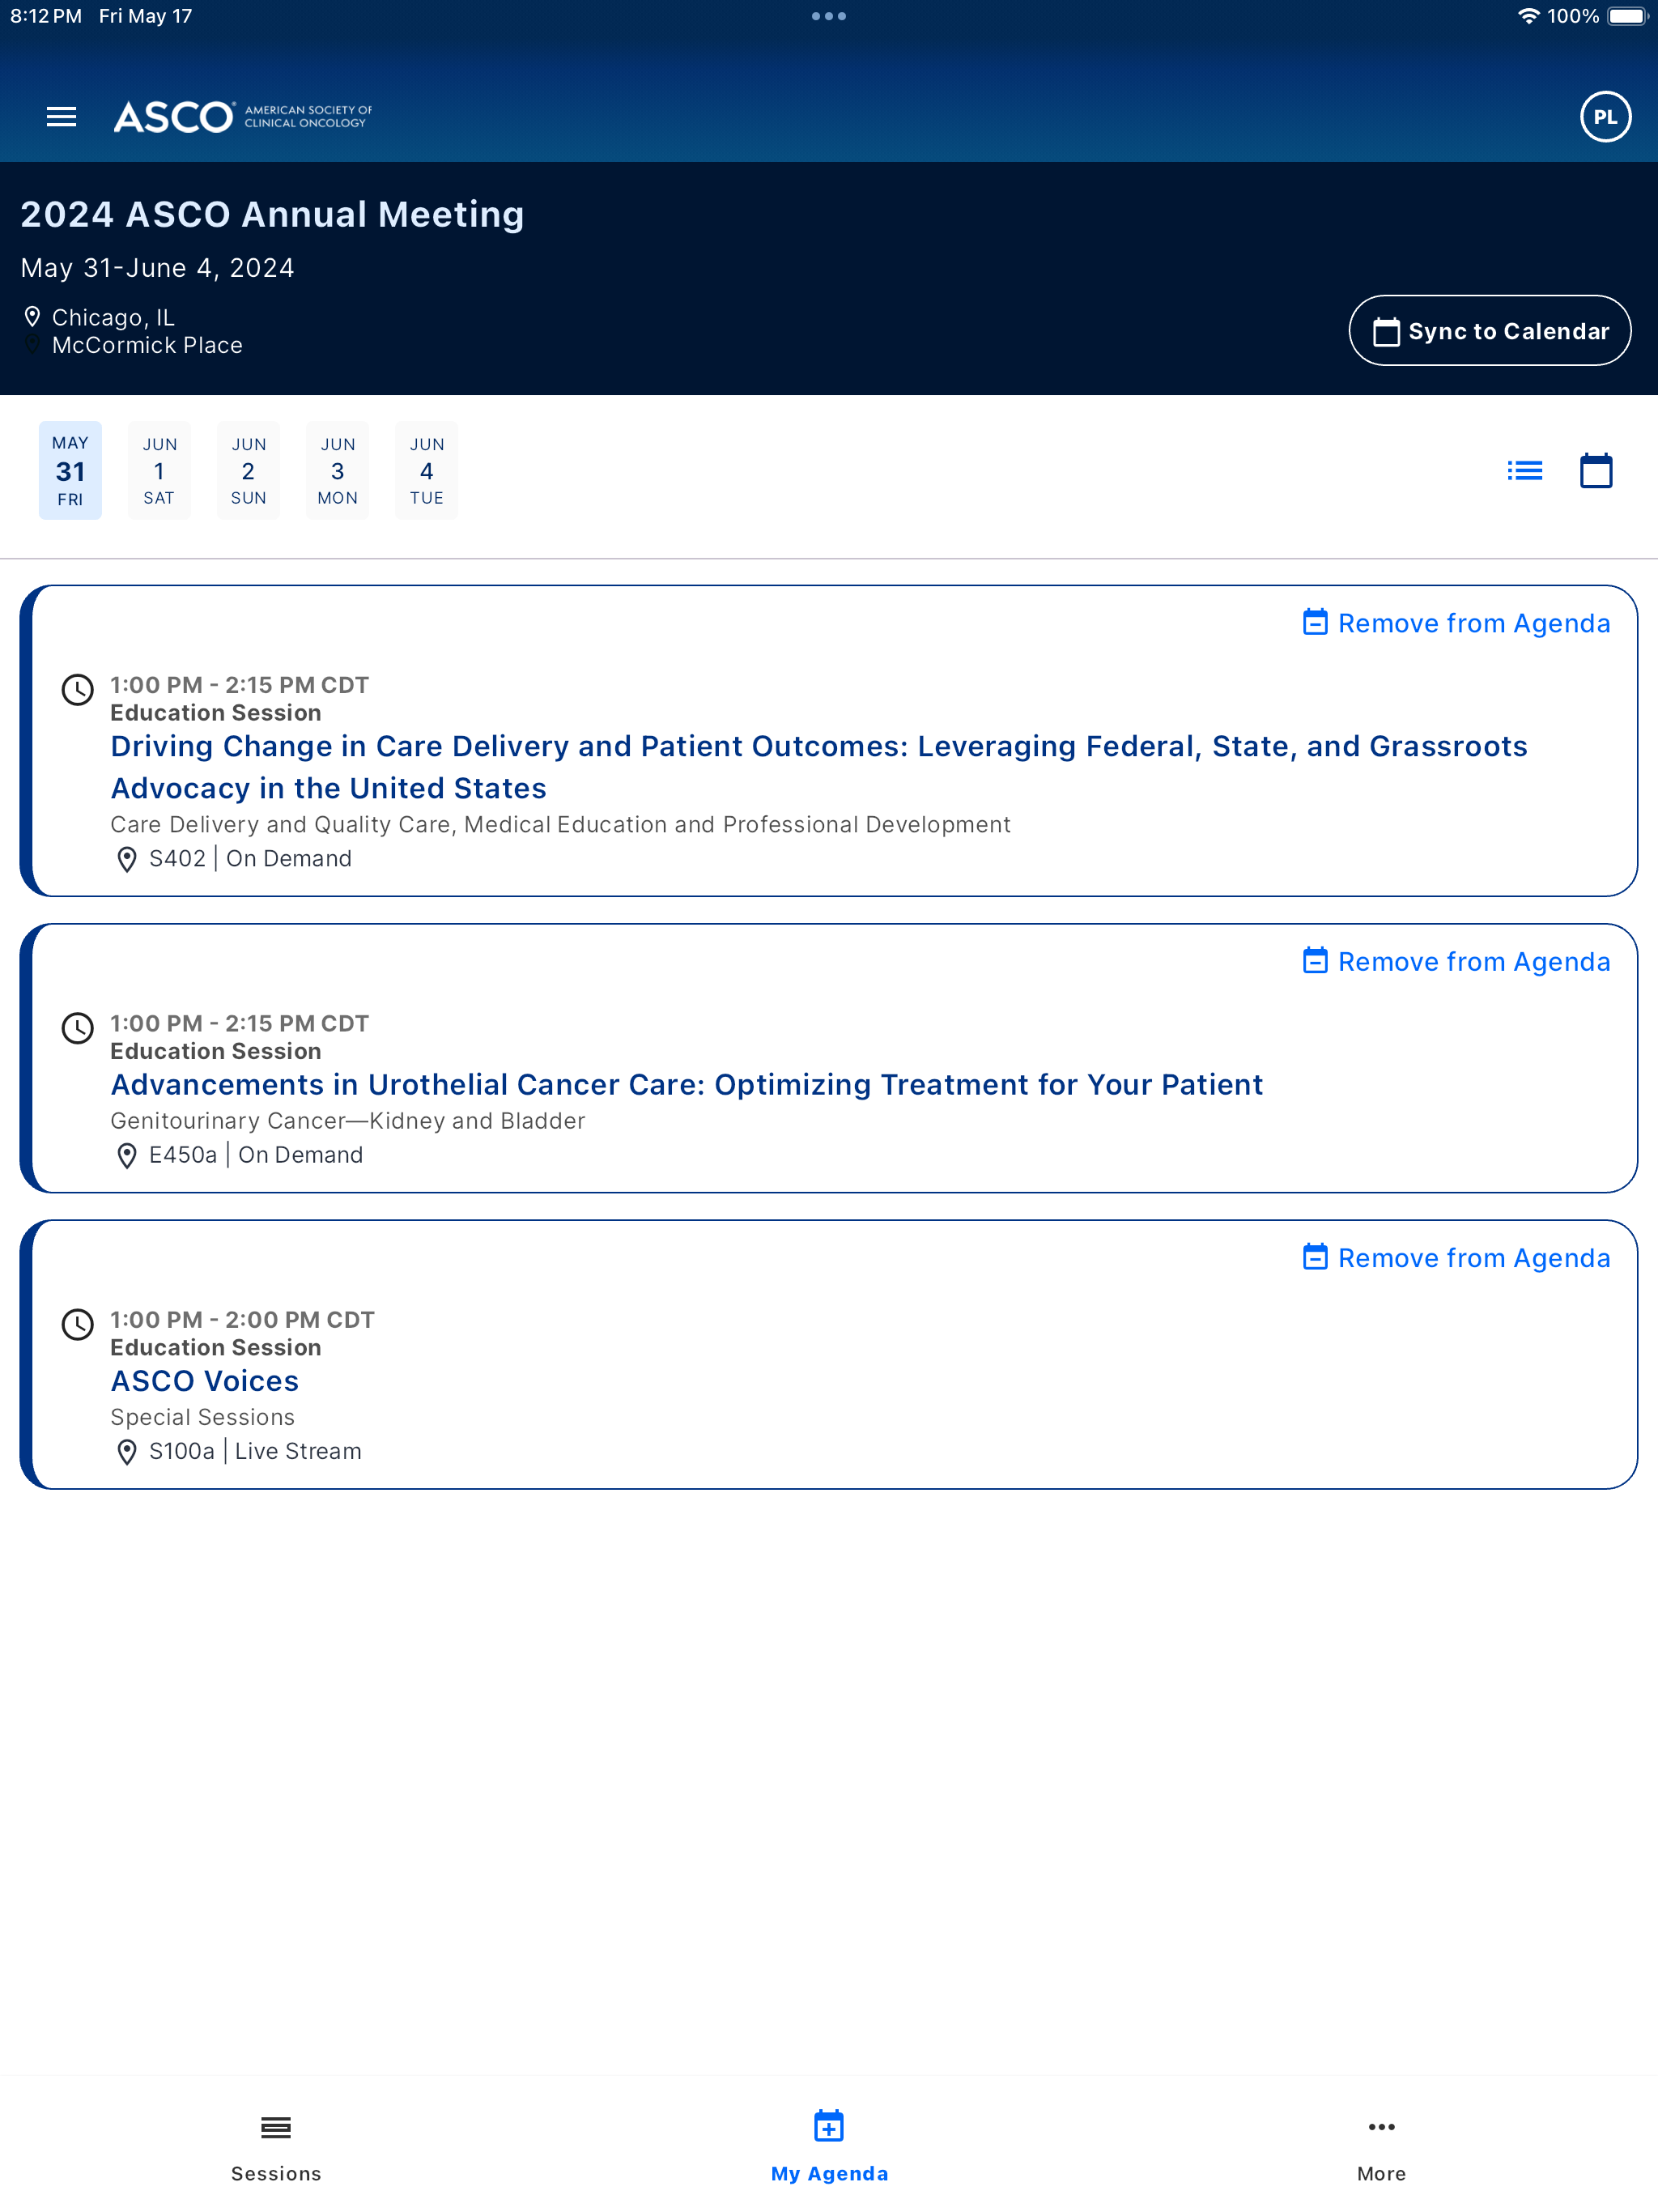Click 'S402 | On Demand' location text
The width and height of the screenshot is (1658, 2212).
click(250, 859)
